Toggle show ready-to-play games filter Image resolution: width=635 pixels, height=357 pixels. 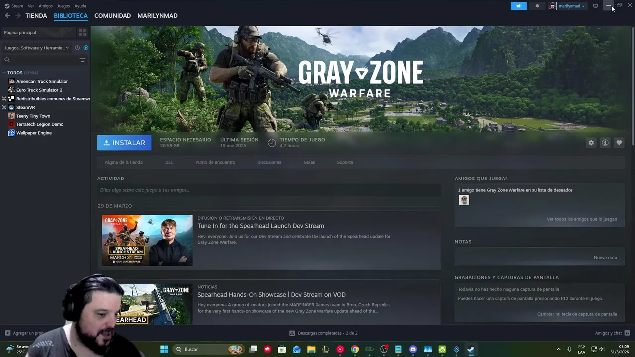86,48
